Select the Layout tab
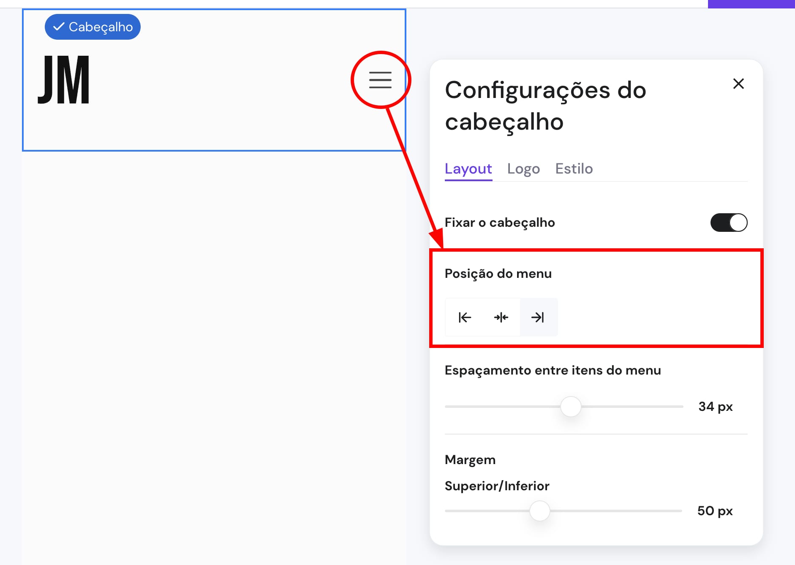This screenshot has width=795, height=565. point(468,168)
